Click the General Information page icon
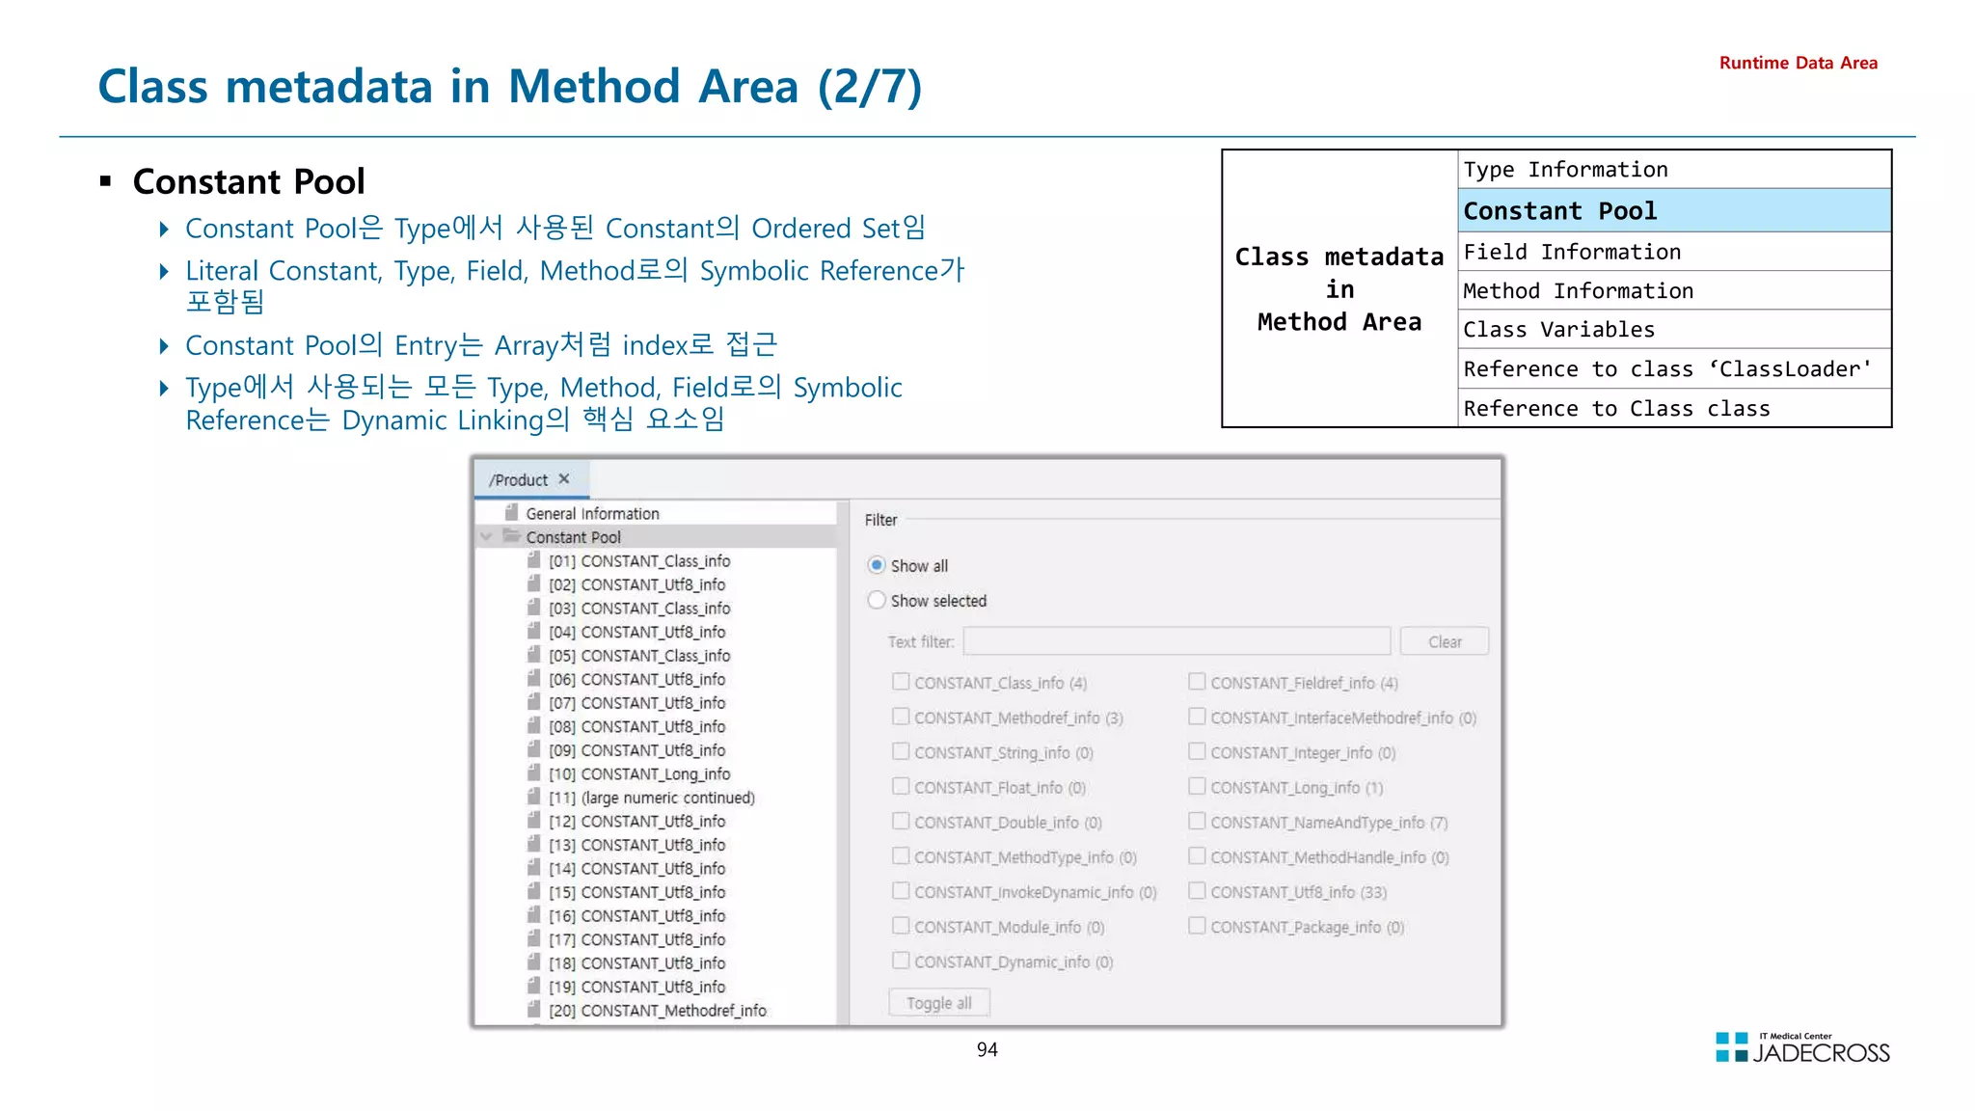Screen dimensions: 1975x1111 512,513
